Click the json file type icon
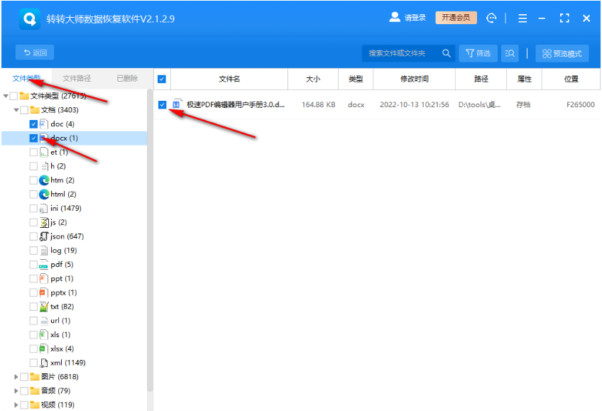The image size is (602, 411). coord(43,236)
